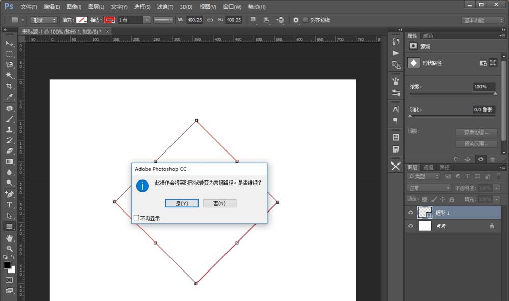The width and height of the screenshot is (509, 301).
Task: Click the 是(Y) button in the dialog
Action: pyautogui.click(x=182, y=203)
